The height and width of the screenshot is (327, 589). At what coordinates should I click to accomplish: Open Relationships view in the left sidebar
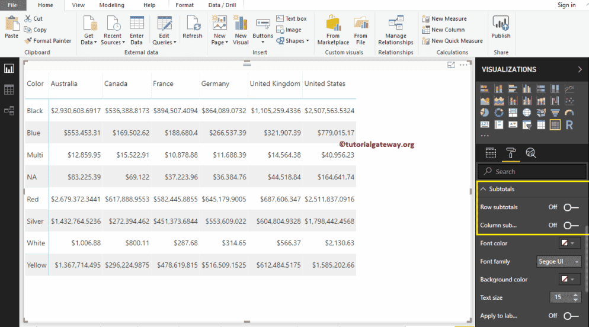[x=9, y=110]
